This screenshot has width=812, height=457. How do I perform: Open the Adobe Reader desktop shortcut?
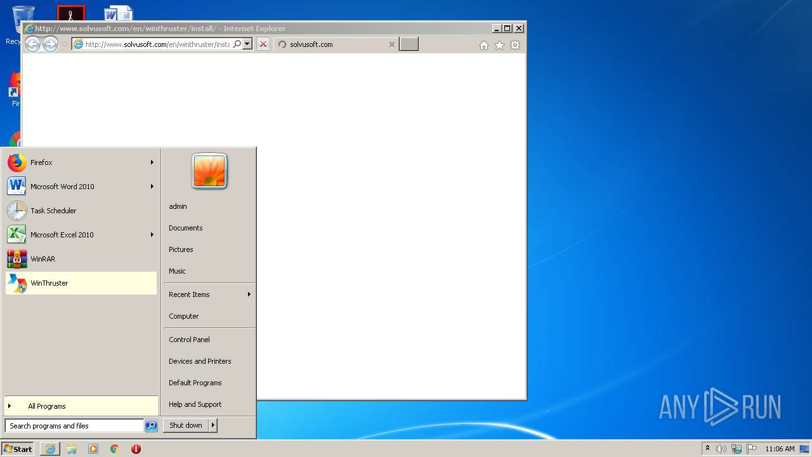coord(71,13)
